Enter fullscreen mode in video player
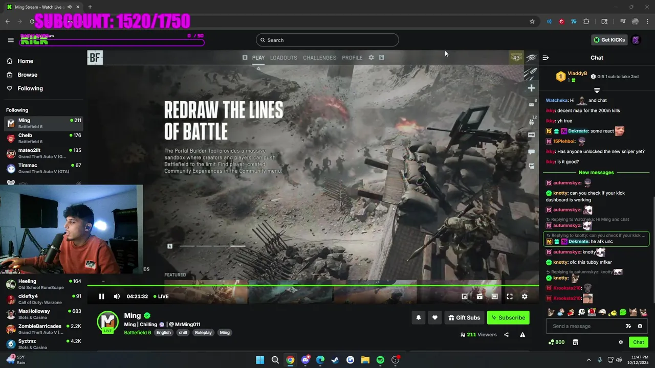 510,296
